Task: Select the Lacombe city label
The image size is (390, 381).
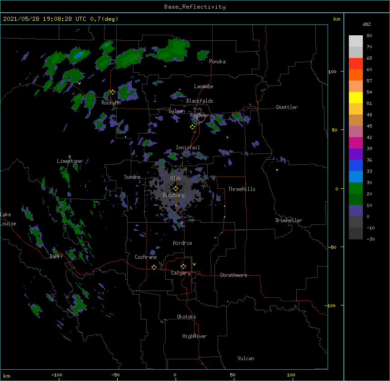Action: 204,86
